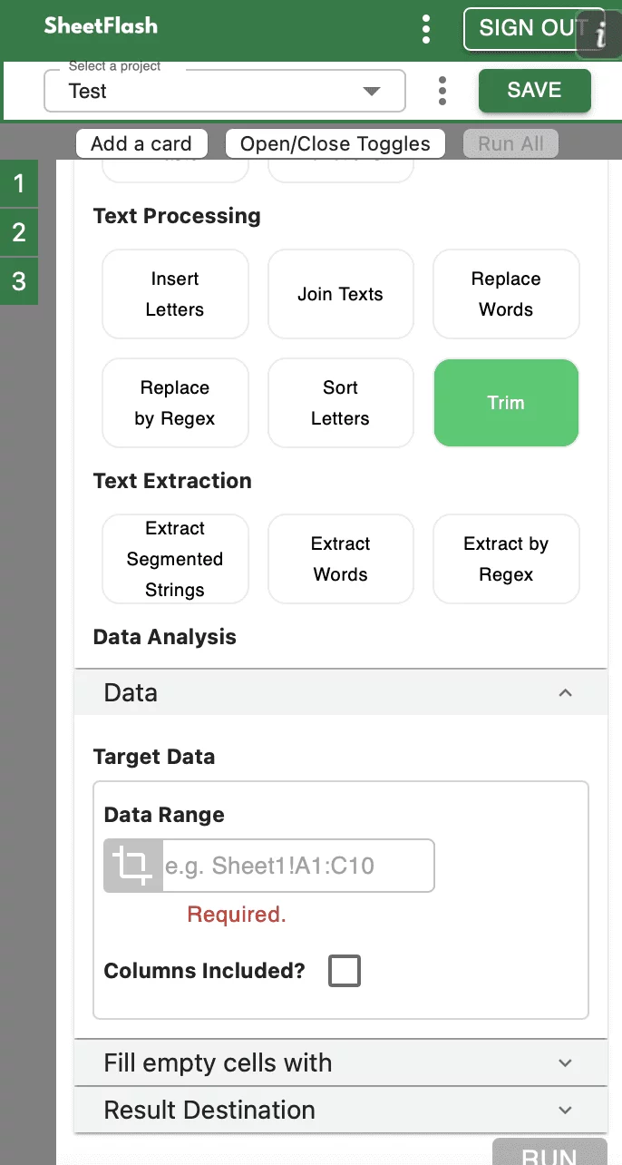Click the range selector crop icon
The height and width of the screenshot is (1165, 622).
[x=132, y=866]
